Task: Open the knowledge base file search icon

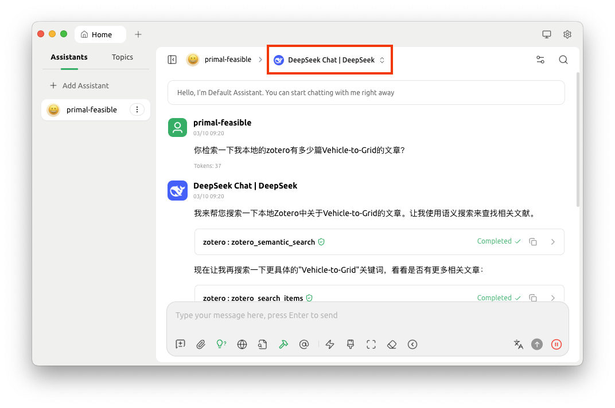Action: pos(262,344)
